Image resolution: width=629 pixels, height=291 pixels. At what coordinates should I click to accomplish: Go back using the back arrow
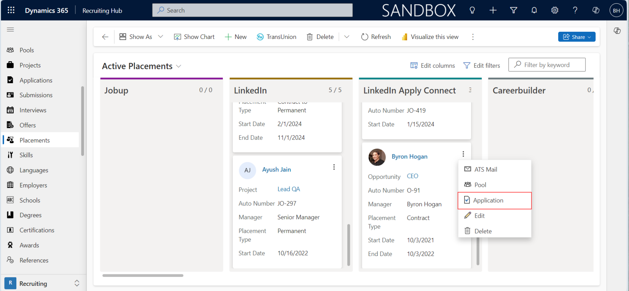pos(105,37)
